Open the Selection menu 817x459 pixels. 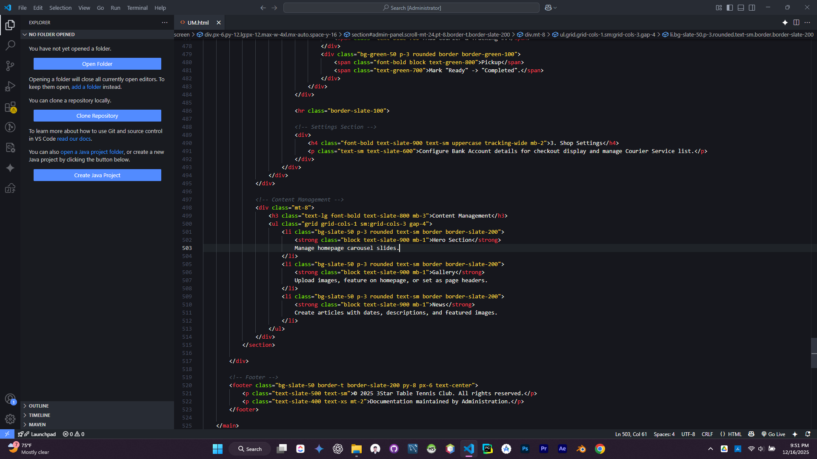coord(60,8)
